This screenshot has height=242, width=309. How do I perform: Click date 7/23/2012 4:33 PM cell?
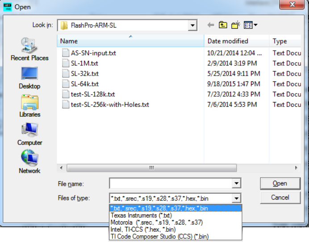coord(234,94)
